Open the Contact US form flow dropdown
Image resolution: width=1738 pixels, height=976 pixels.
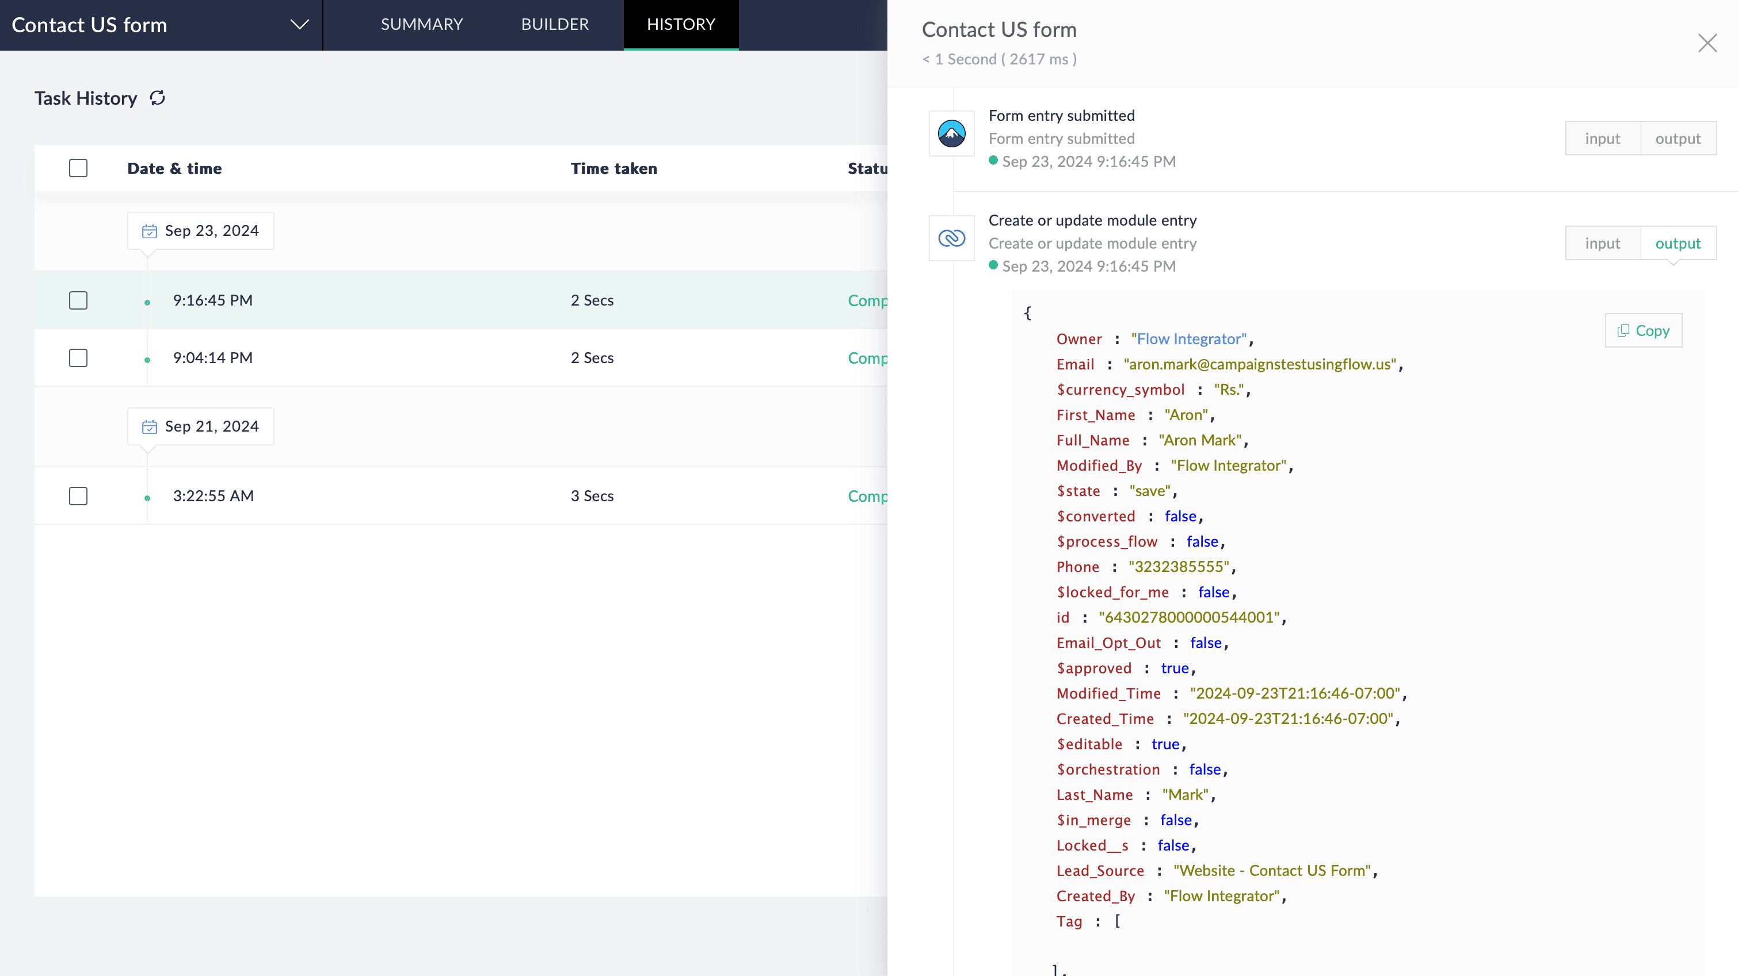(299, 25)
